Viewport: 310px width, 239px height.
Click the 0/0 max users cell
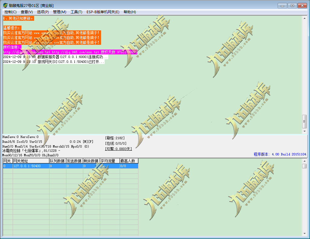tap(129, 166)
